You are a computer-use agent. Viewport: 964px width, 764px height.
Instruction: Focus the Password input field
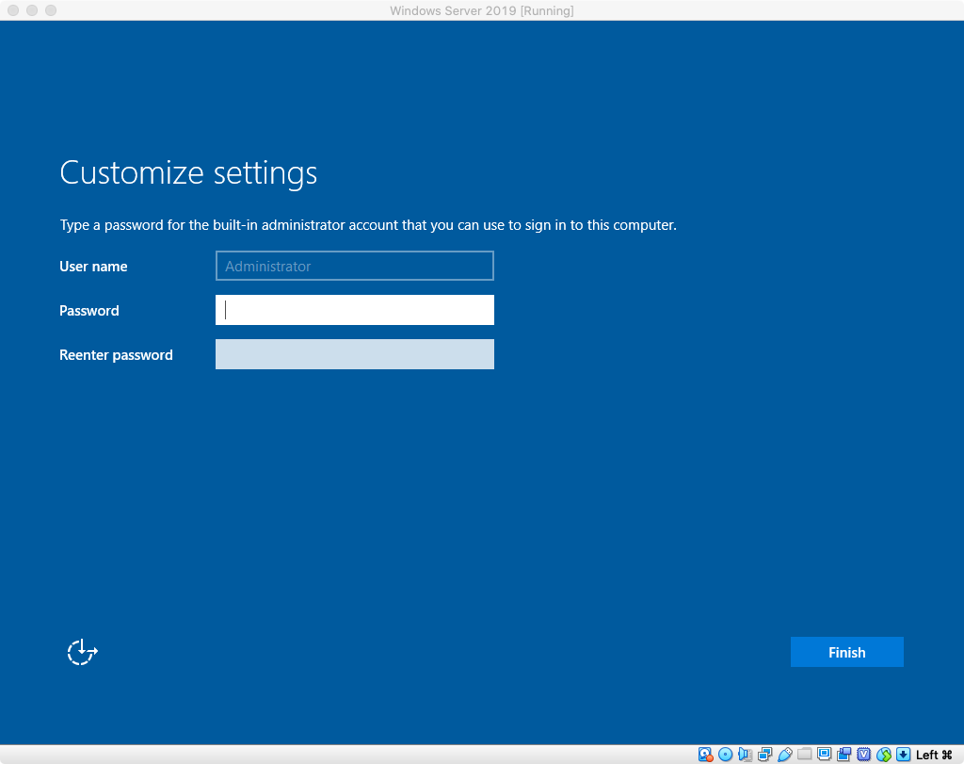click(x=355, y=310)
